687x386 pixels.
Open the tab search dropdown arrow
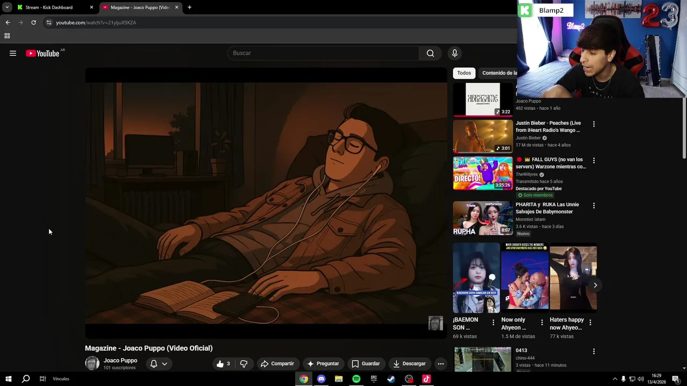click(x=7, y=8)
